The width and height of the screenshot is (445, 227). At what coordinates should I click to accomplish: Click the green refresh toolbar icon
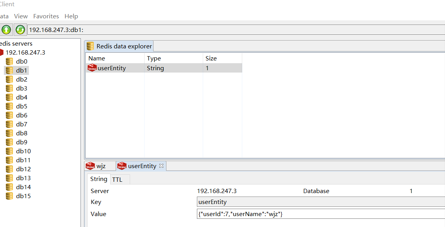(x=20, y=30)
